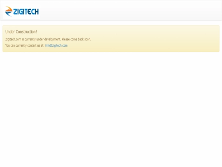The height and width of the screenshot is (167, 222).
Task: Click the Zigitech swoosh logo icon
Action: [x=9, y=12]
